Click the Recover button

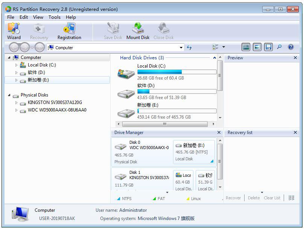[x=233, y=198]
